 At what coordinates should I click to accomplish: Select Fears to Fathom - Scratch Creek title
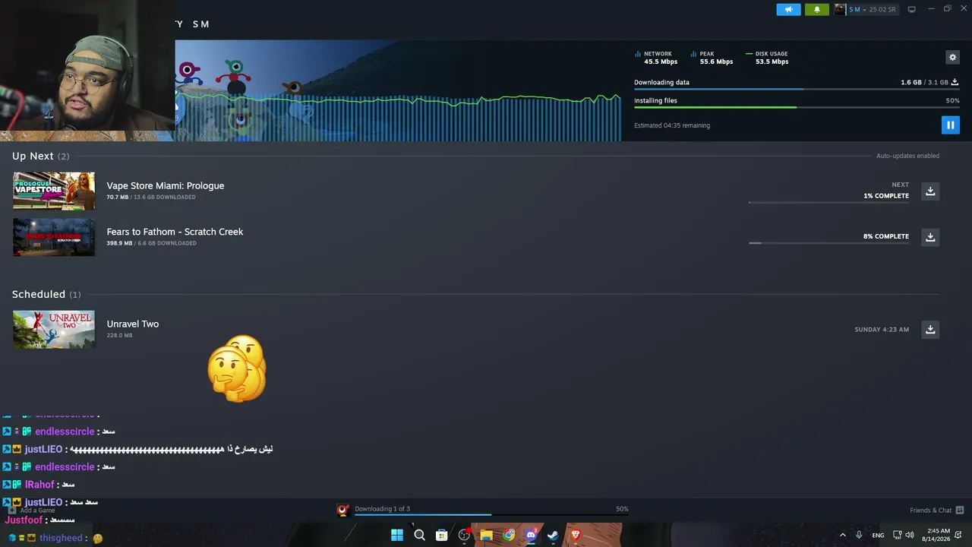pyautogui.click(x=175, y=232)
